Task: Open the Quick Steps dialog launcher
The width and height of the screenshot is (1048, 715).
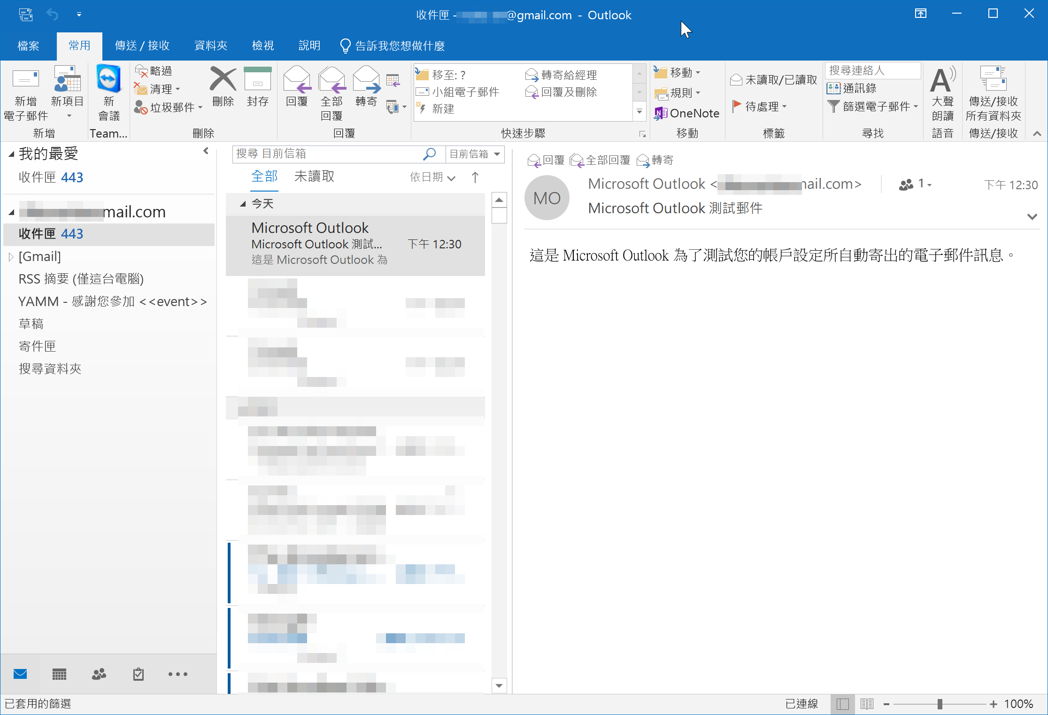Action: point(642,135)
